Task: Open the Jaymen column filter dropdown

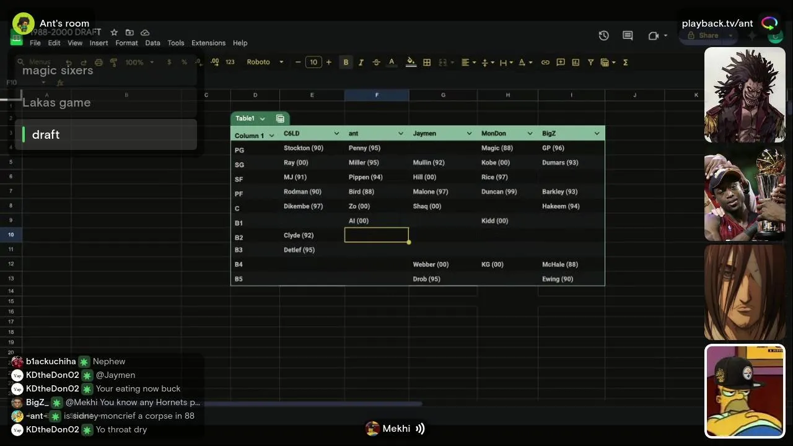Action: point(469,133)
